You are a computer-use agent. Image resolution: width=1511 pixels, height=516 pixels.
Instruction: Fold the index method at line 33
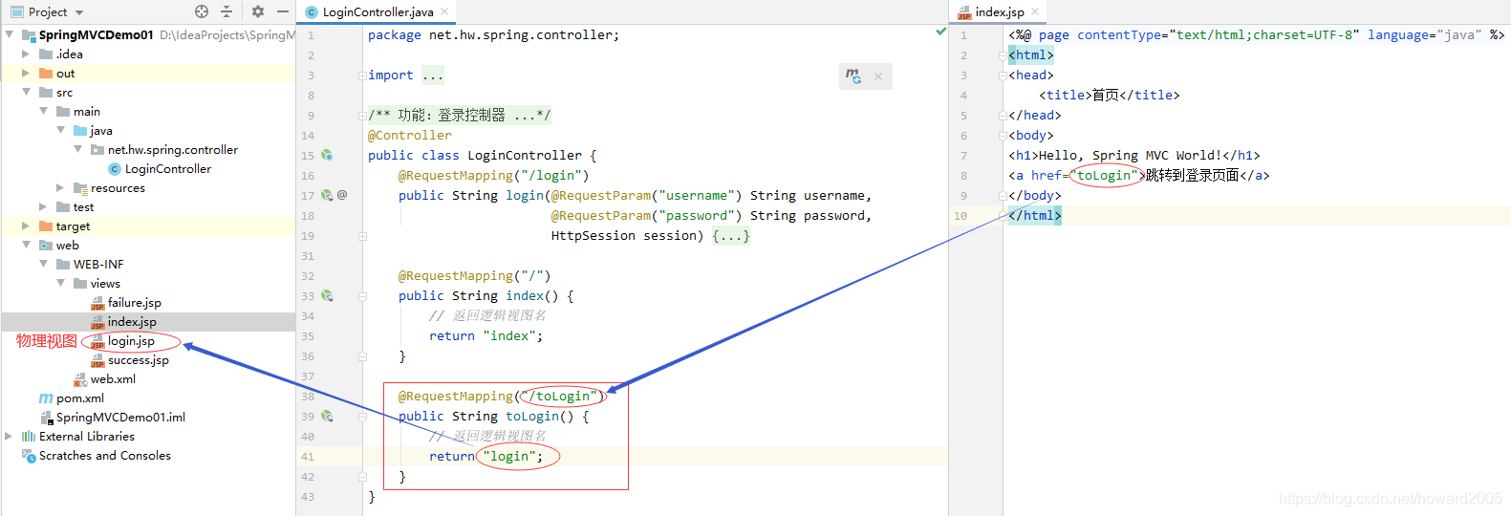(362, 296)
